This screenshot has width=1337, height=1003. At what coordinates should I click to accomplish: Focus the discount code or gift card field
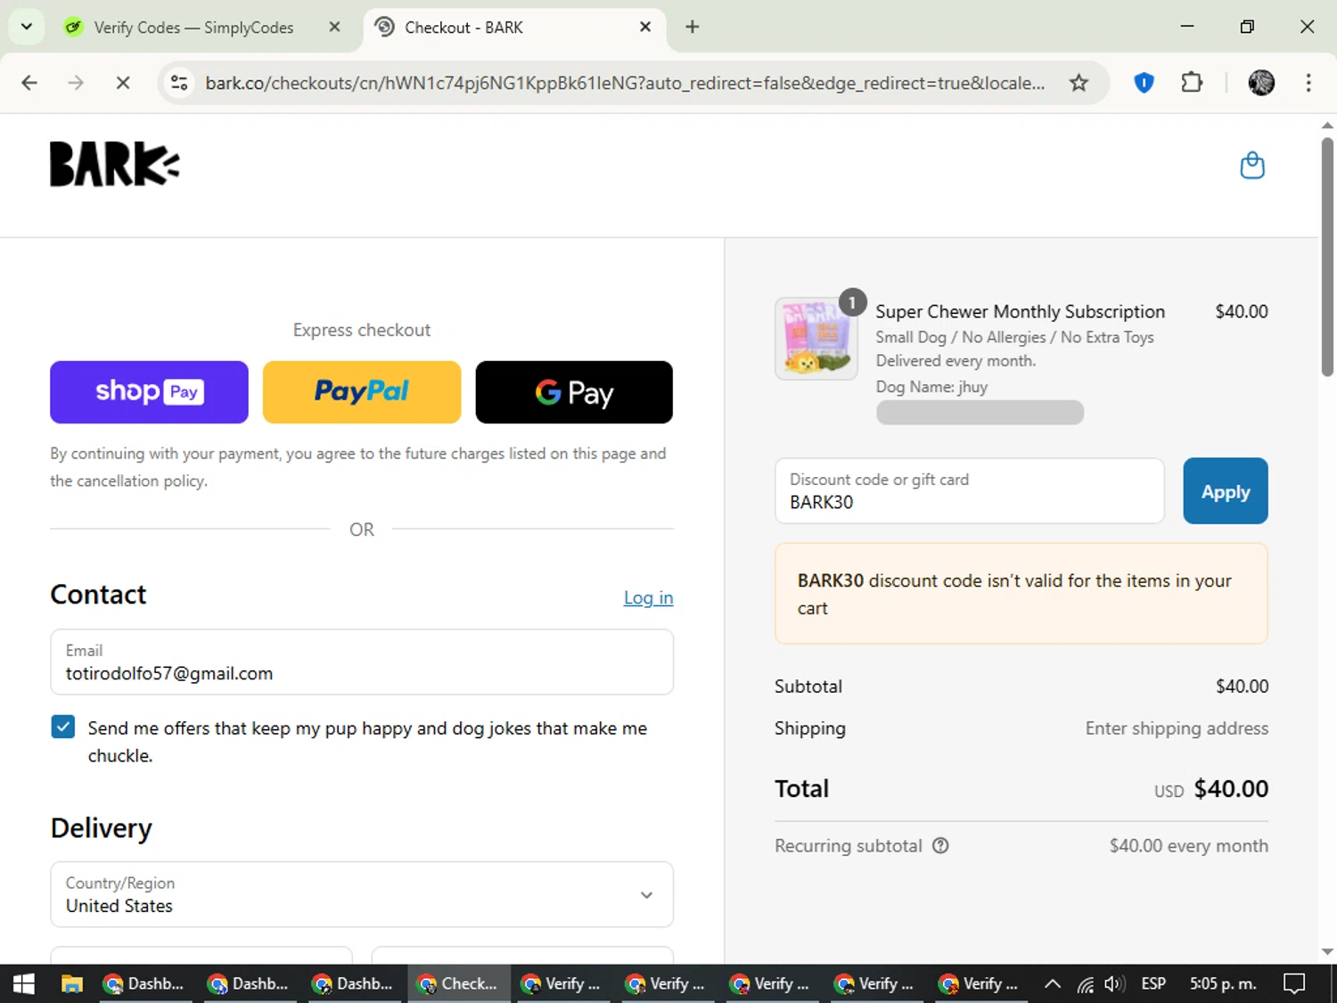click(x=970, y=491)
